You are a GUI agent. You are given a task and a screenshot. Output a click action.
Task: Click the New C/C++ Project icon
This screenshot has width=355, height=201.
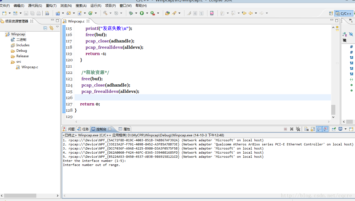point(58,13)
